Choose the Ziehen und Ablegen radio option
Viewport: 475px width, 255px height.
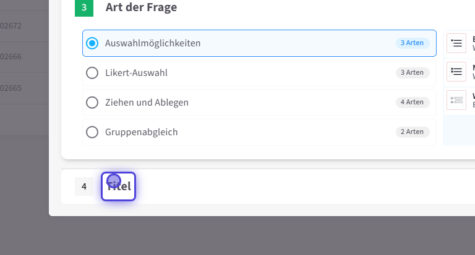pyautogui.click(x=92, y=102)
